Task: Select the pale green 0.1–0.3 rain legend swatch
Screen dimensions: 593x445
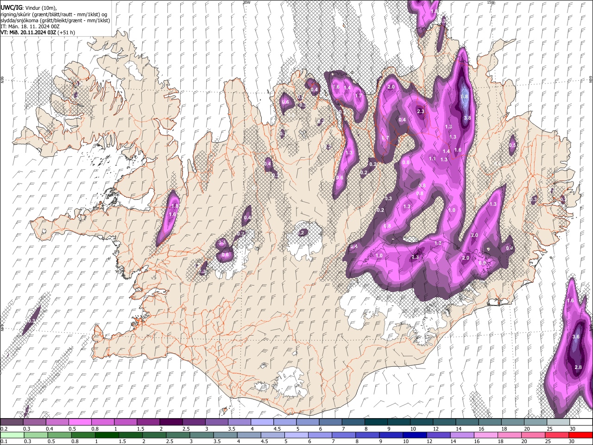Action: coord(12,435)
